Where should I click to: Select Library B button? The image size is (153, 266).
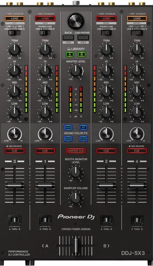[82, 55]
